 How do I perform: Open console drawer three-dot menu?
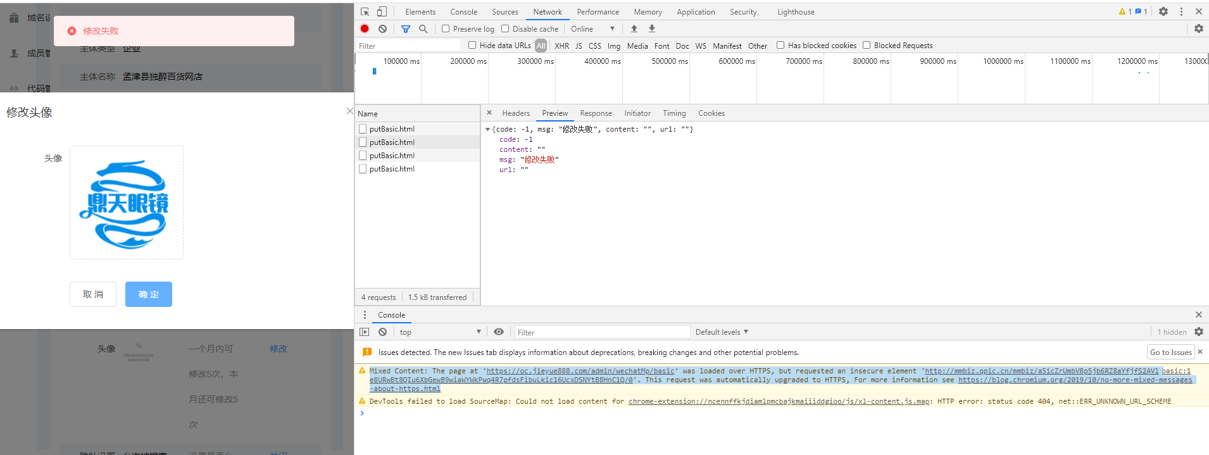(365, 315)
